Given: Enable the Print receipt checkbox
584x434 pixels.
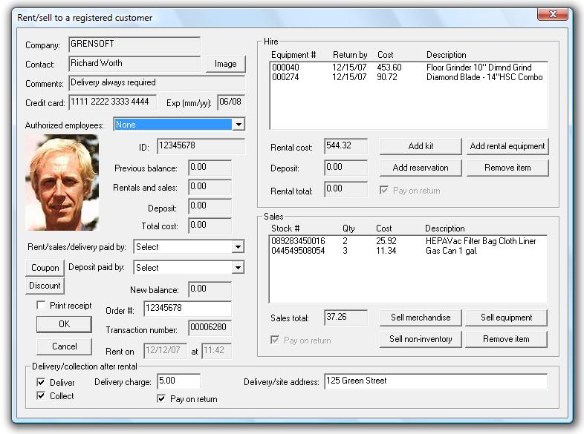Looking at the screenshot, I should click(42, 306).
